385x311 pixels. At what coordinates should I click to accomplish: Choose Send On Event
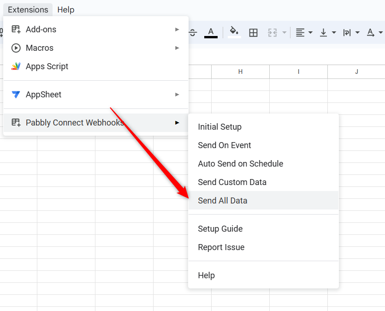[x=263, y=145]
